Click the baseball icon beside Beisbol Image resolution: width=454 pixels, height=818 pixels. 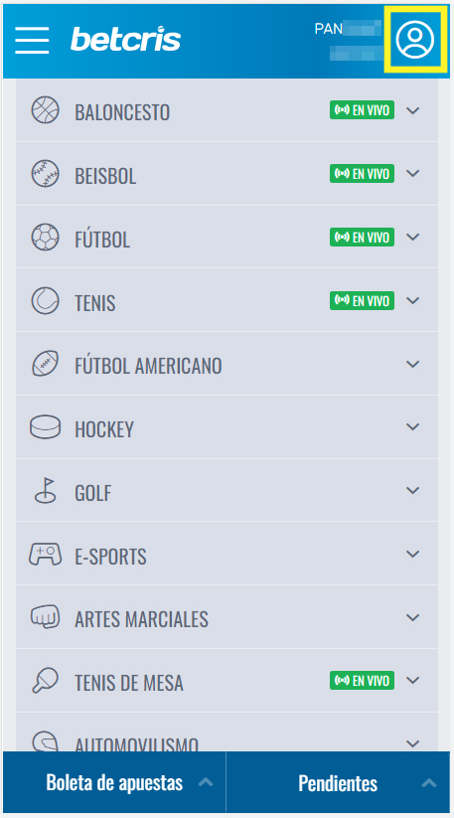point(46,174)
